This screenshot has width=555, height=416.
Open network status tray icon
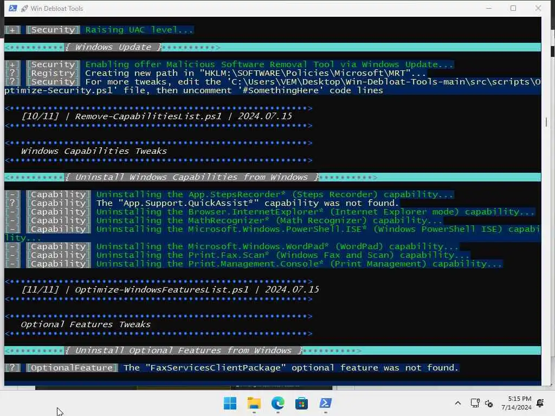tap(475, 403)
